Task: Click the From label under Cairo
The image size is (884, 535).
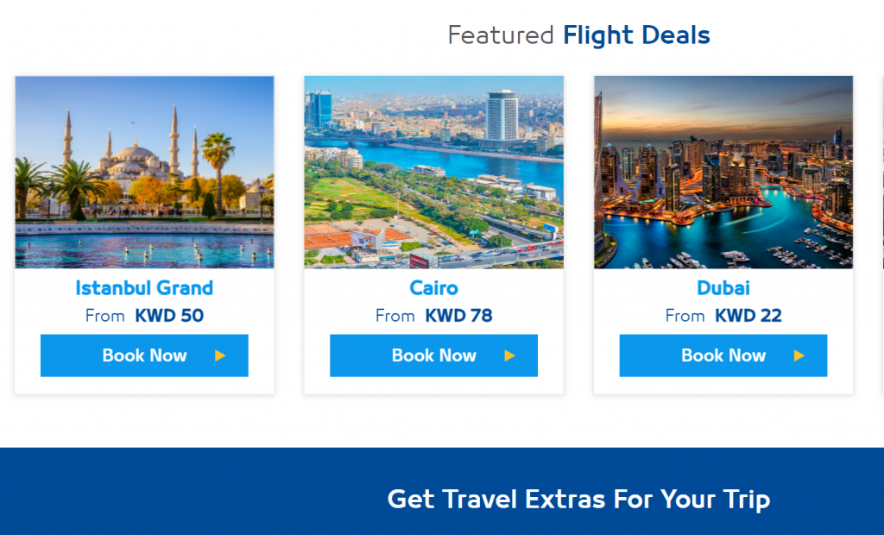Action: click(x=395, y=316)
